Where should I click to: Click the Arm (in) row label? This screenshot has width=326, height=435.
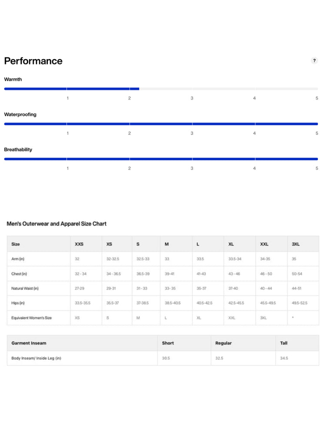(x=18, y=259)
